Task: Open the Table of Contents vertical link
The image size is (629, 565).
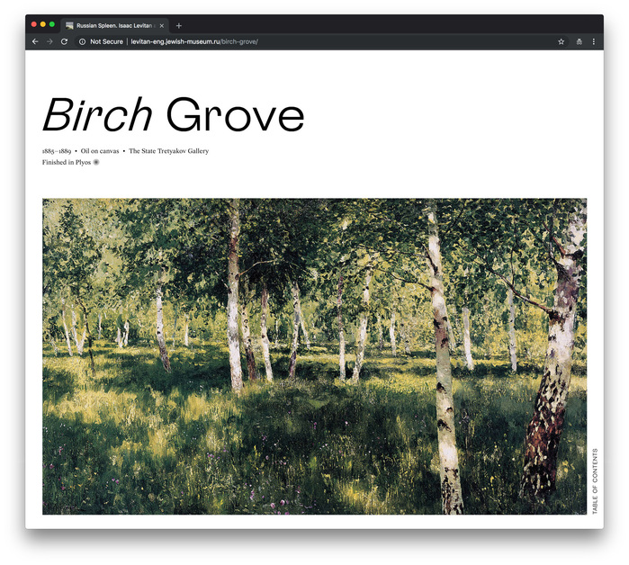Action: point(595,481)
